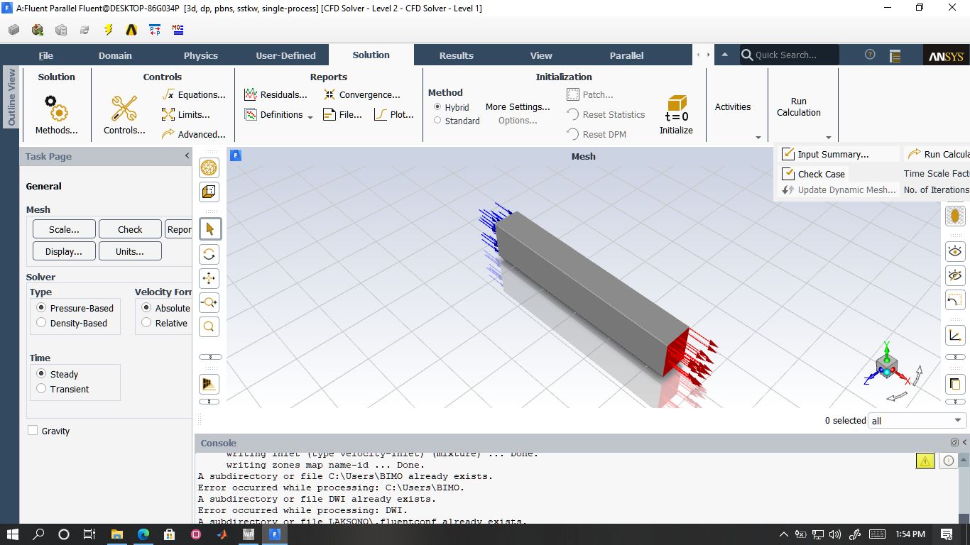Screen dimensions: 970x545
Task: Click the shaded cube view icon
Action: coord(209,192)
